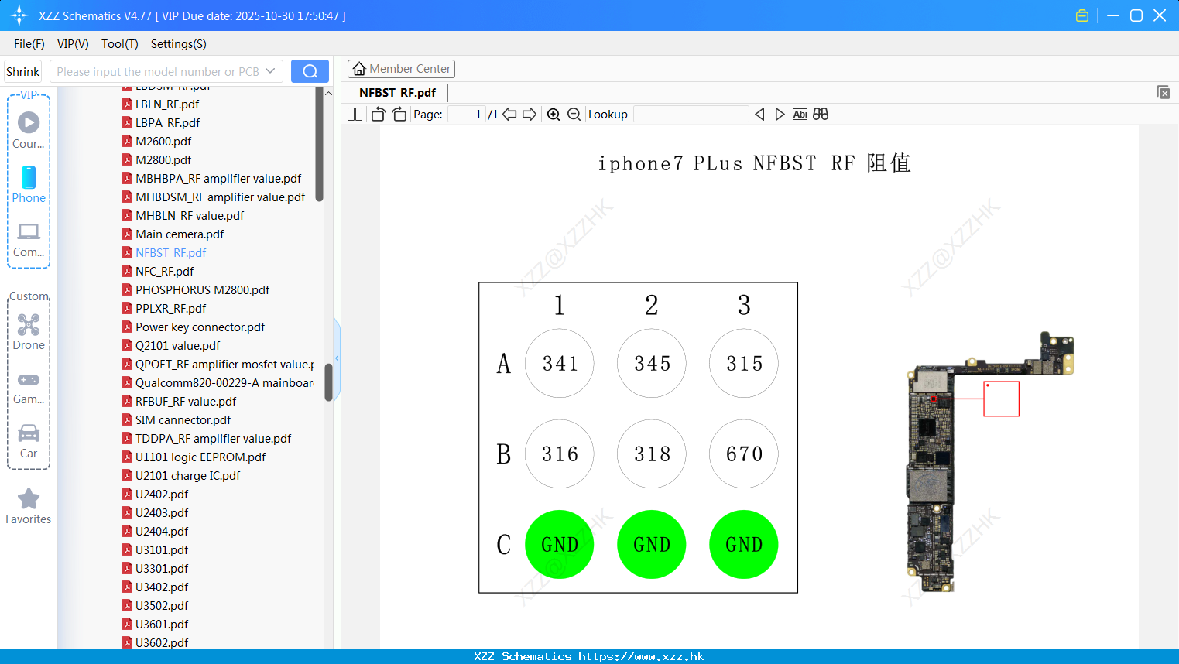Open Q2101 value.pdf
Screen dimensions: 1179x664
click(177, 345)
